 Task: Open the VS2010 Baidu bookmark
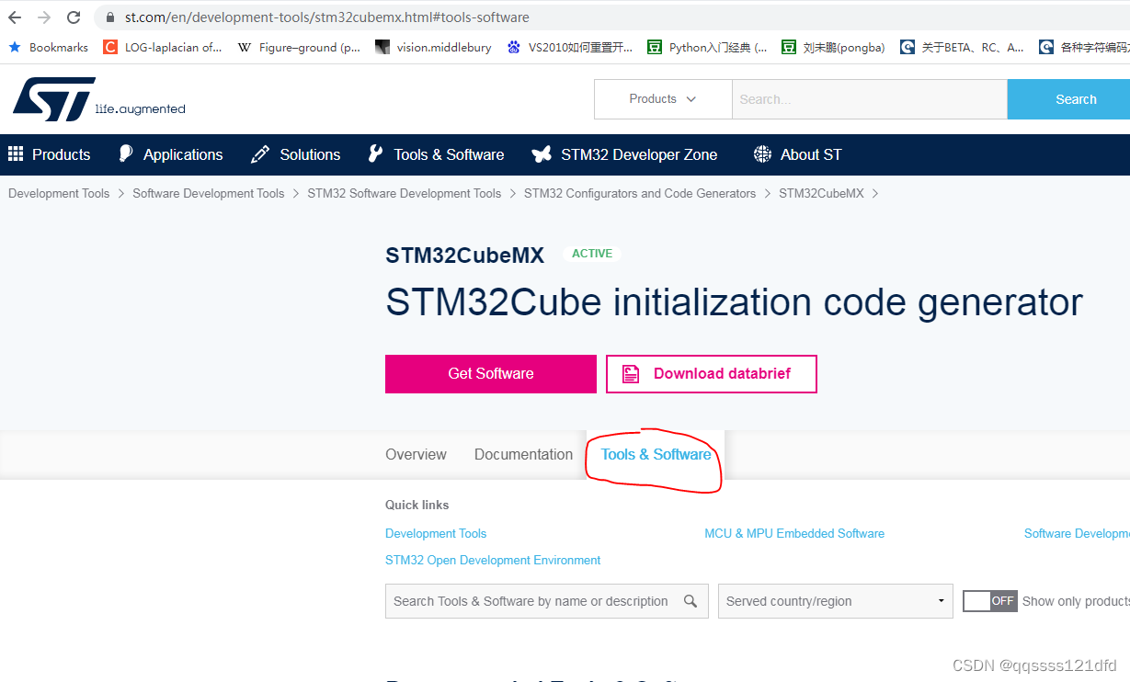[x=570, y=47]
